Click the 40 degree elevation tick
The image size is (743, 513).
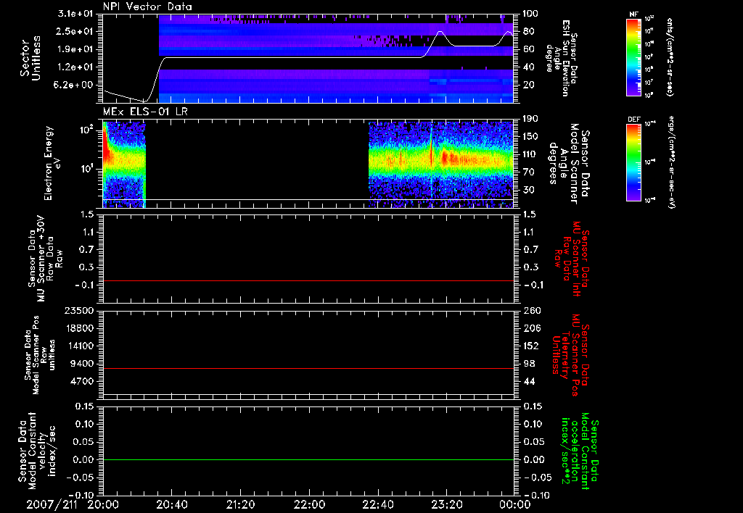(x=528, y=67)
